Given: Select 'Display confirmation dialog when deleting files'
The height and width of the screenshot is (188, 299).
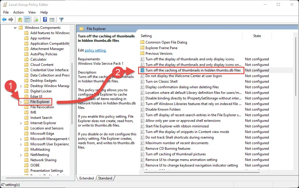Looking at the screenshot, I should tap(182, 87).
